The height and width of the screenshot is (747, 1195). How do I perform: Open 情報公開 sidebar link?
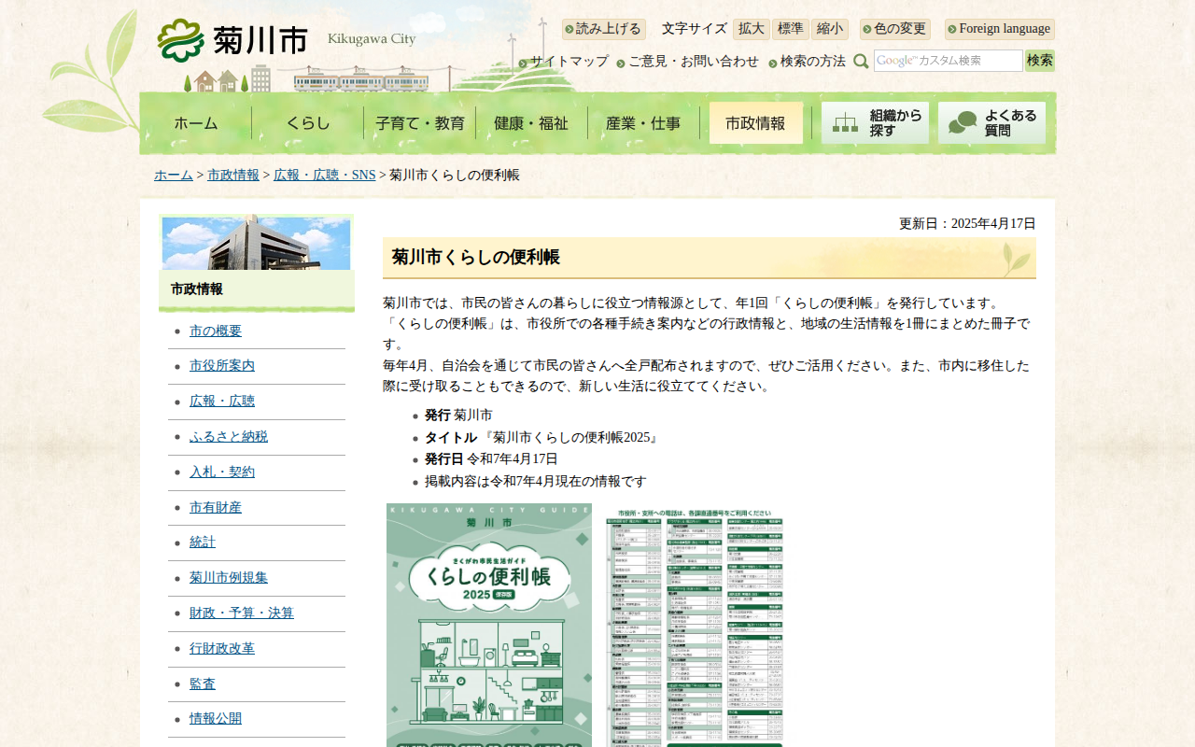216,719
